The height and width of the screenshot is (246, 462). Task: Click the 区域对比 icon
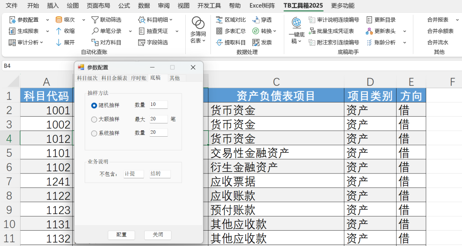coord(219,20)
